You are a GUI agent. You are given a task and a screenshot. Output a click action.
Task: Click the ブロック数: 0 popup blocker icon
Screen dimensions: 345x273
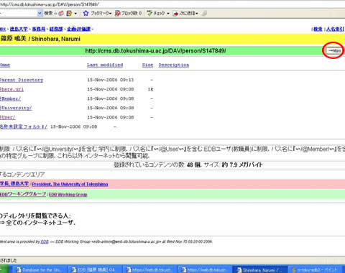(117, 14)
